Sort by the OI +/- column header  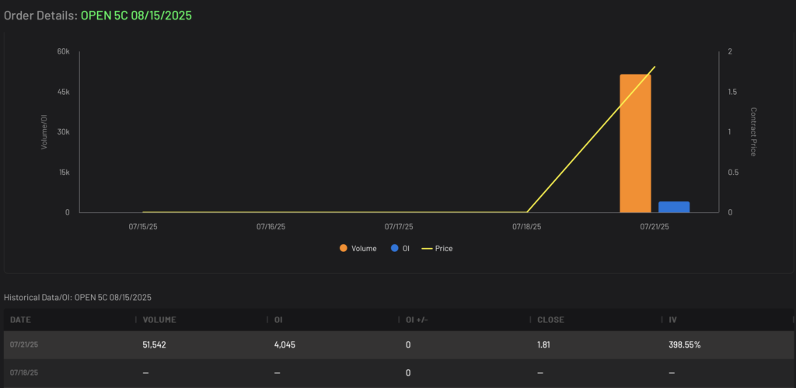click(x=417, y=320)
